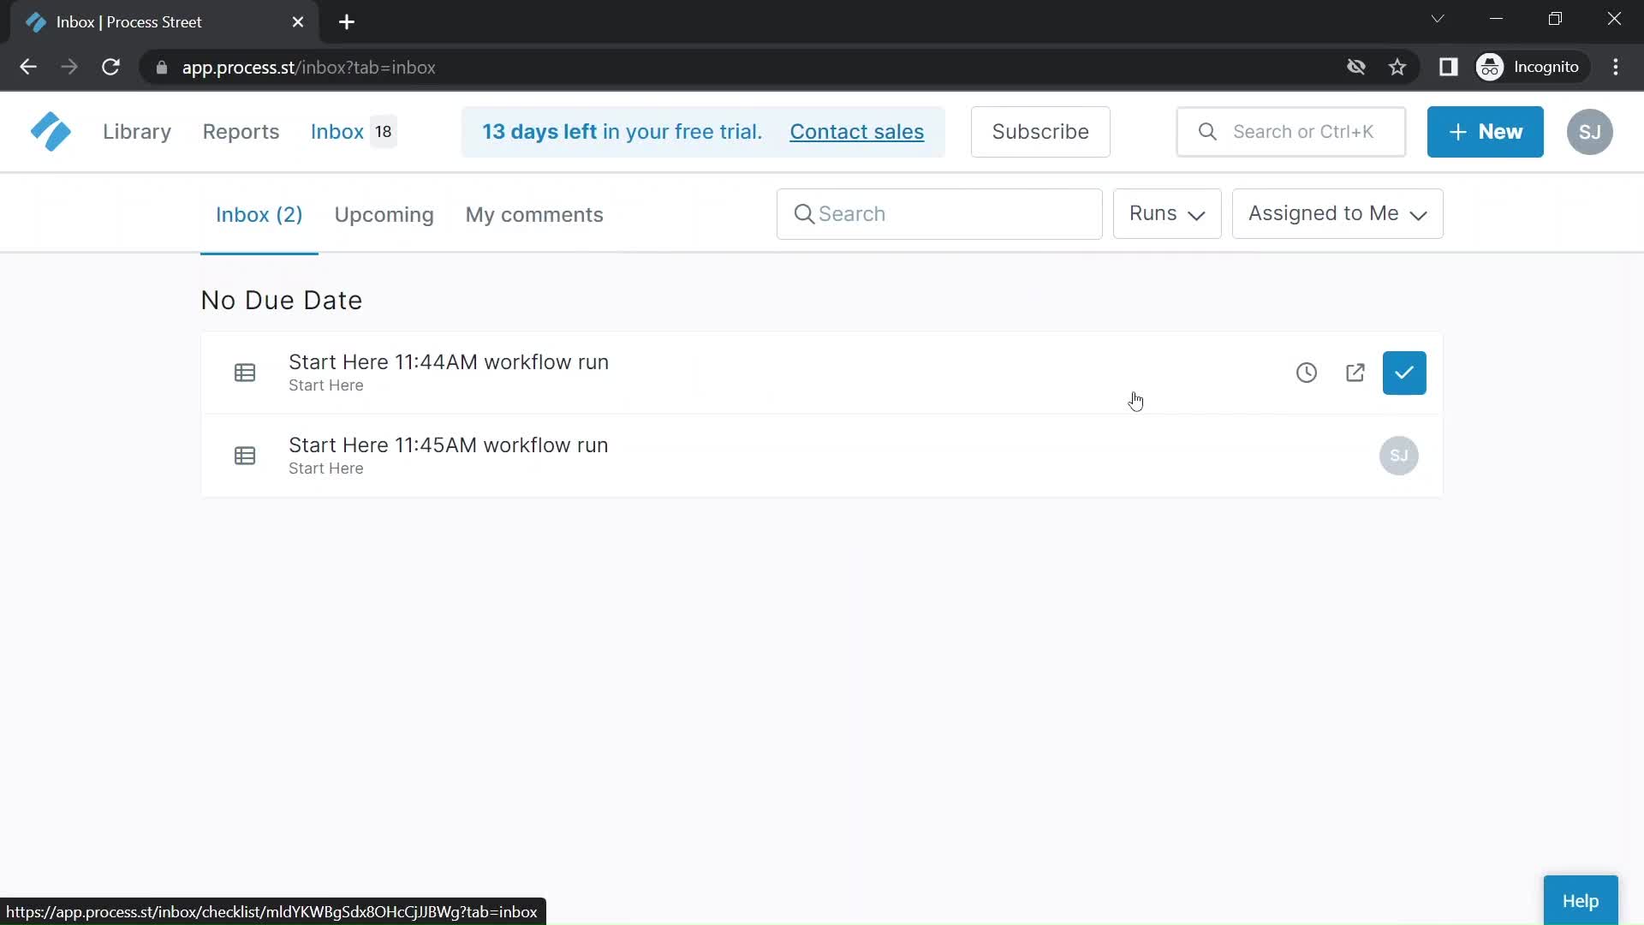Expand the Assigned to Me dropdown
Viewport: 1644px width, 925px height.
click(1337, 213)
